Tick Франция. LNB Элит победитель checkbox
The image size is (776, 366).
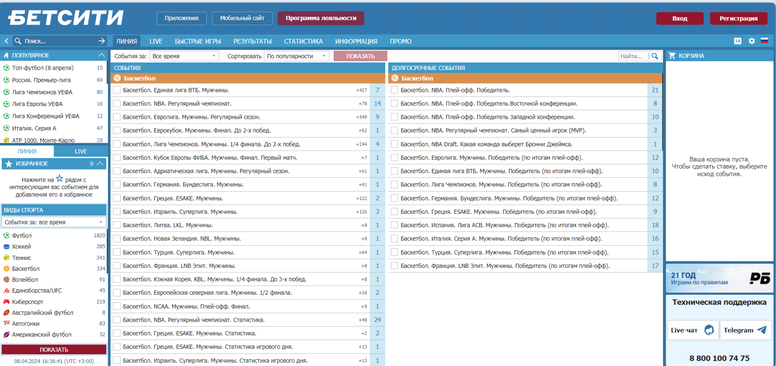point(394,266)
